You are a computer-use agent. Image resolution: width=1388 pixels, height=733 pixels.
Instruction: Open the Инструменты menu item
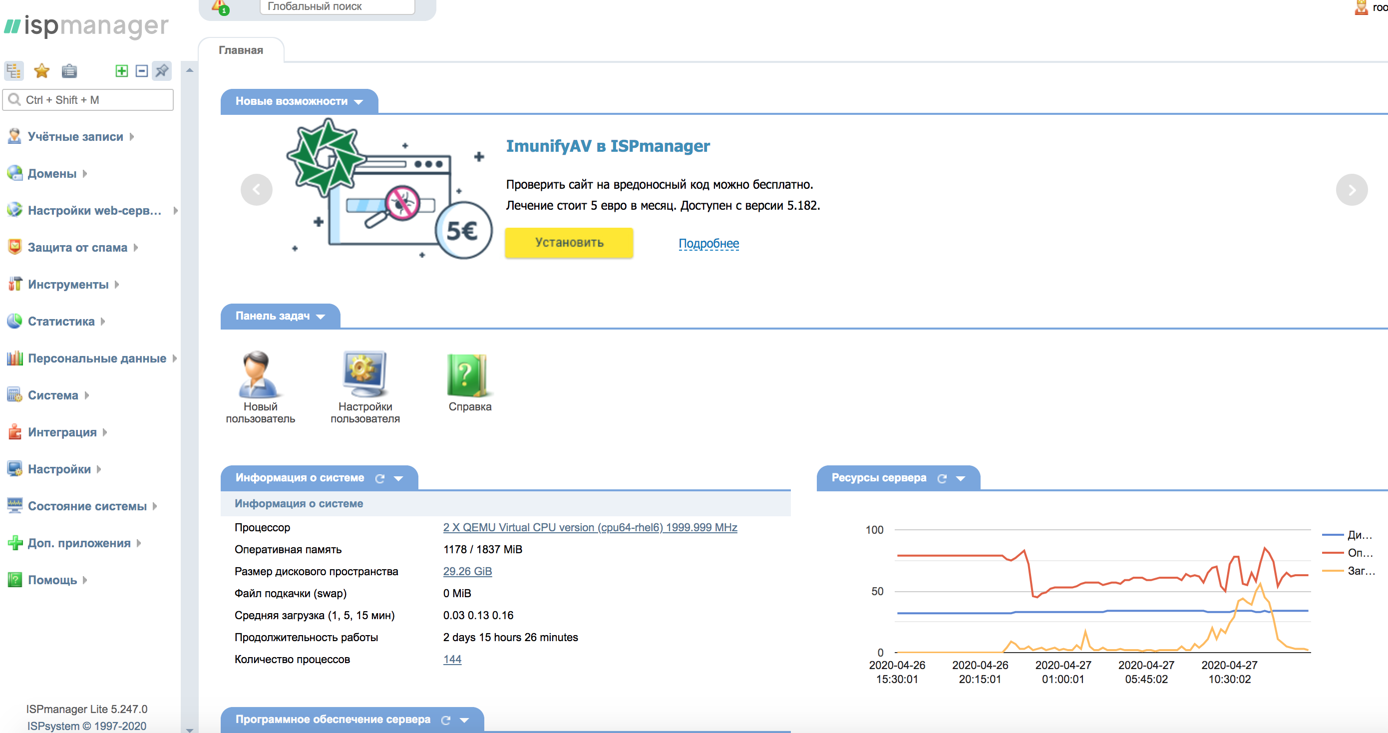tap(68, 285)
